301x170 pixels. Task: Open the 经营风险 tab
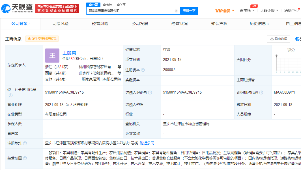(100, 24)
